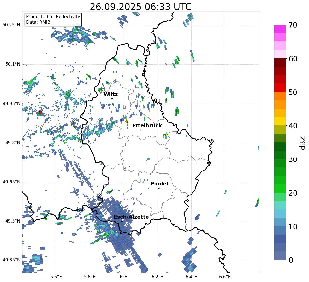Click the dBZ colorbar label

pyautogui.click(x=303, y=143)
